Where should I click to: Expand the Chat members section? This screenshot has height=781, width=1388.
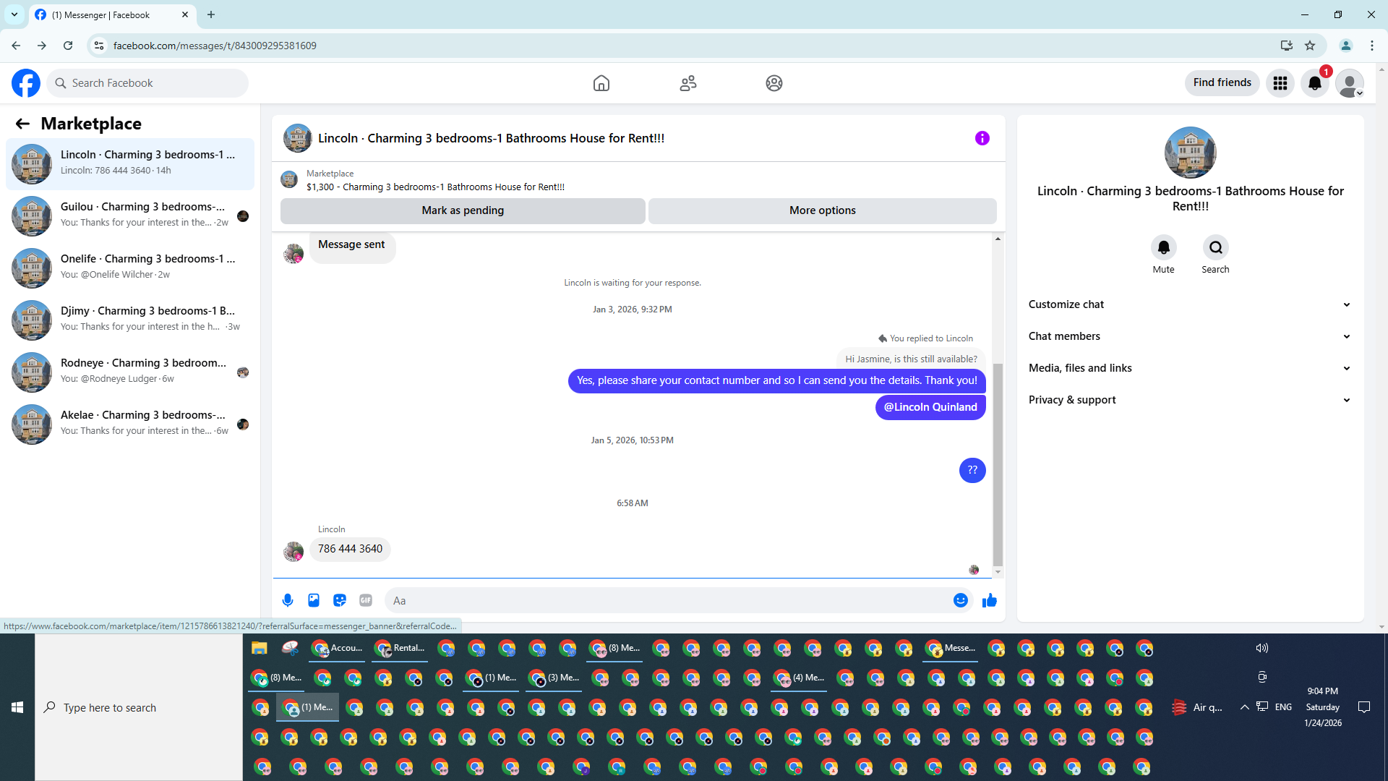(1189, 336)
